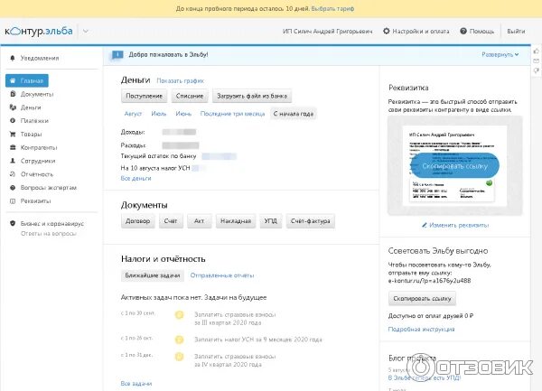The image size is (542, 391).
Task: Click yellow icon for IV квартал страховые взносы
Action: click(x=180, y=357)
